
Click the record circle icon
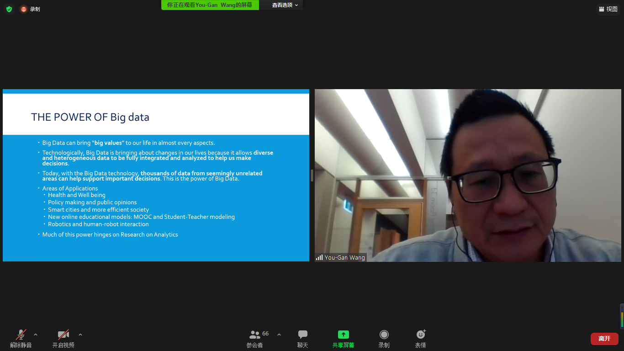pyautogui.click(x=384, y=335)
